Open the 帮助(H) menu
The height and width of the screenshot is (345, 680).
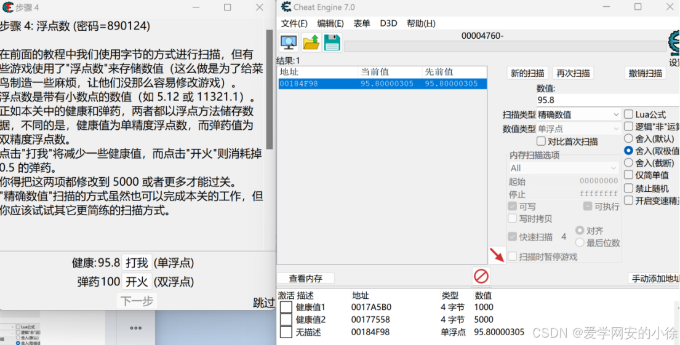(421, 23)
